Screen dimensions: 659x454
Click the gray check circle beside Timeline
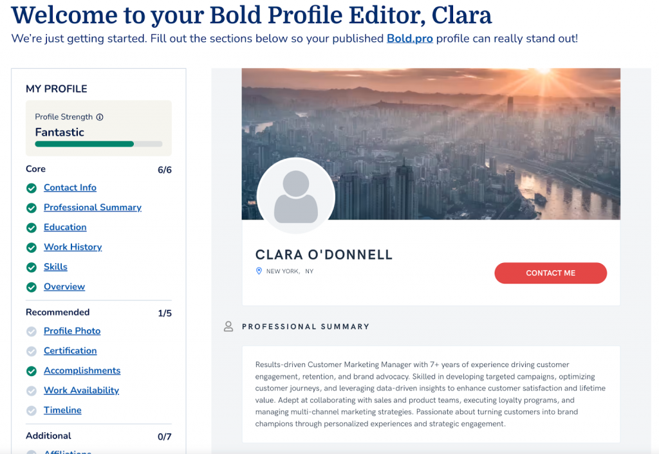[31, 411]
